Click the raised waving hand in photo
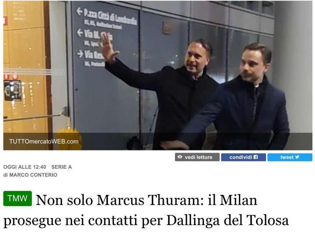 (x=108, y=48)
